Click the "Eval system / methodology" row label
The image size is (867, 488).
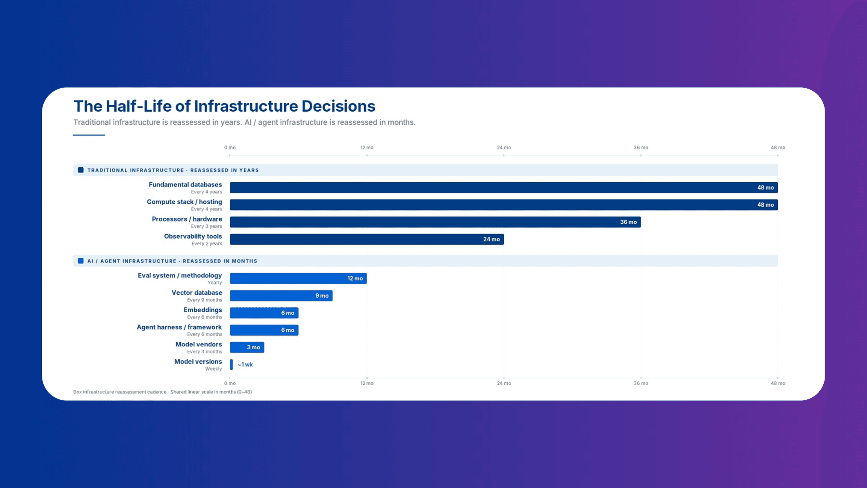click(180, 276)
